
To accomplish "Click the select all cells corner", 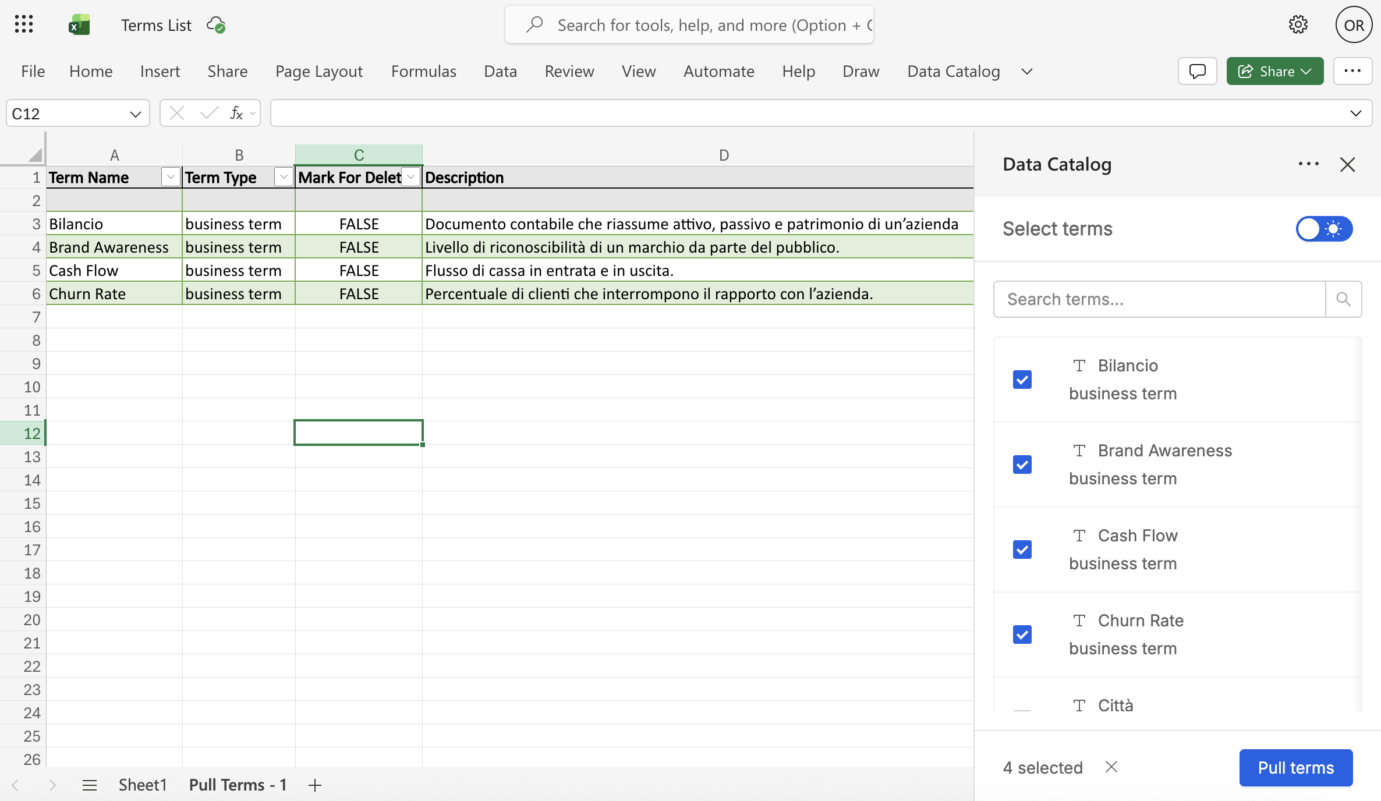I will coord(35,154).
